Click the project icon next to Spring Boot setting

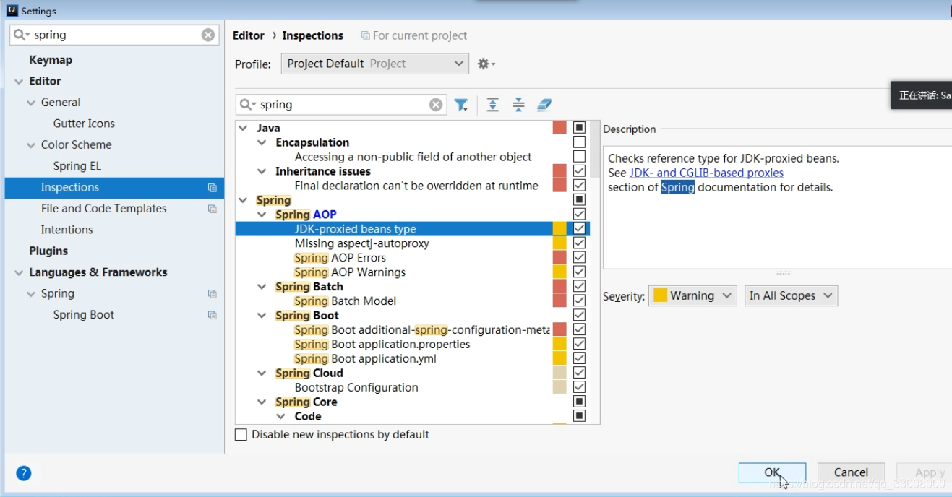point(212,315)
